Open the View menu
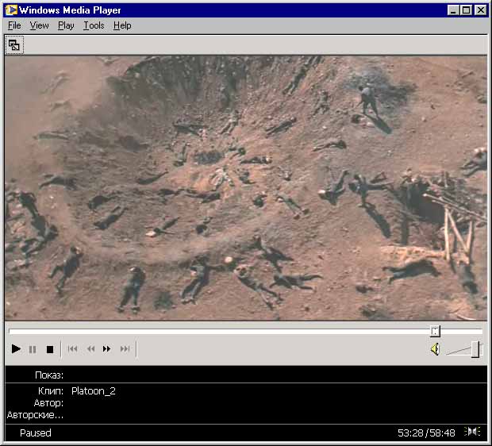This screenshot has height=446, width=492. point(40,25)
